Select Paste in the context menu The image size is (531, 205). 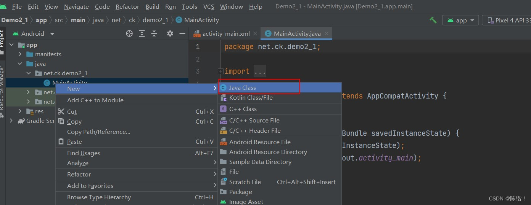pyautogui.click(x=137, y=142)
